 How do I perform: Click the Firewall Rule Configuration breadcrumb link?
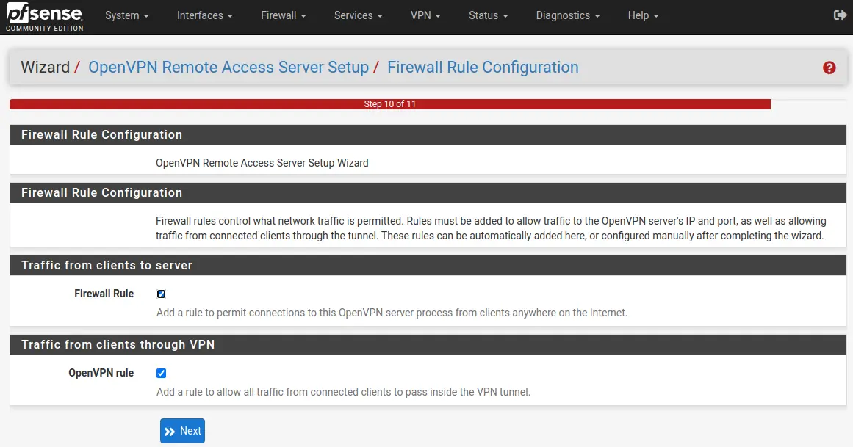point(483,67)
